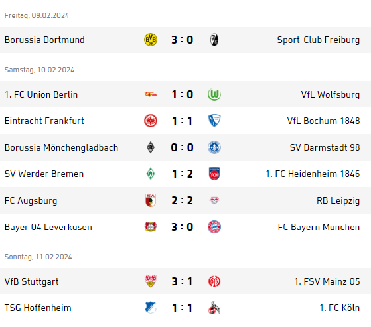Select the TSG Hoffenheim blue crest
The image size is (371, 327).
click(151, 308)
